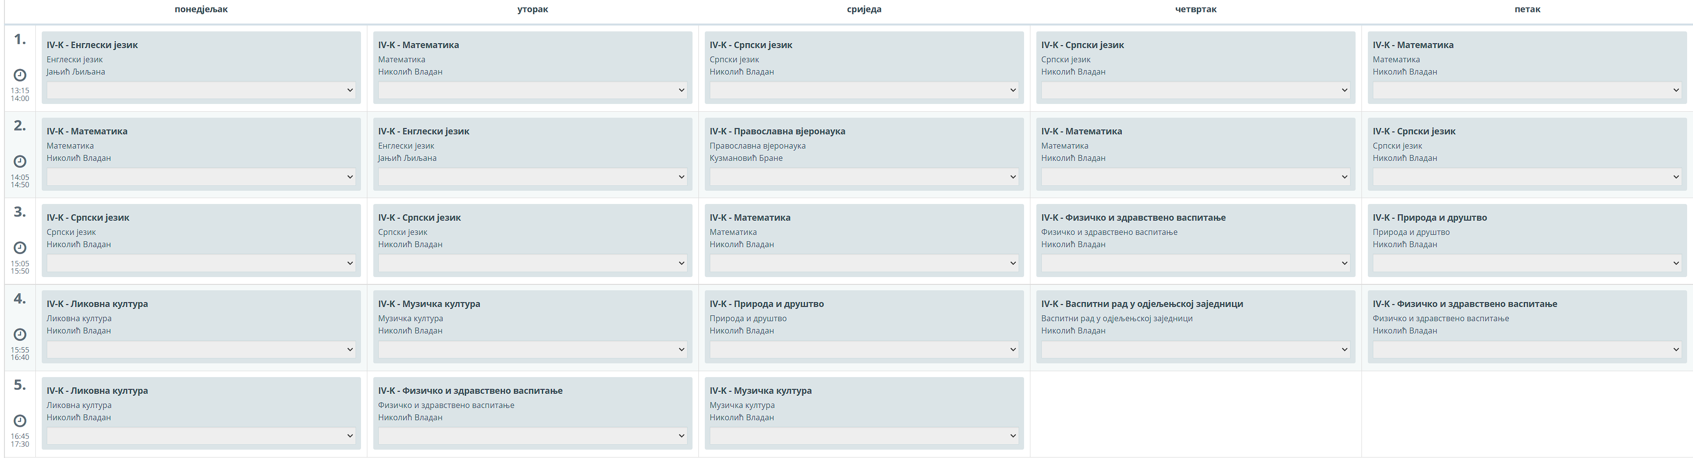Screen dimensions: 1693x458
Task: Select the понедјељак column header
Action: coord(201,9)
